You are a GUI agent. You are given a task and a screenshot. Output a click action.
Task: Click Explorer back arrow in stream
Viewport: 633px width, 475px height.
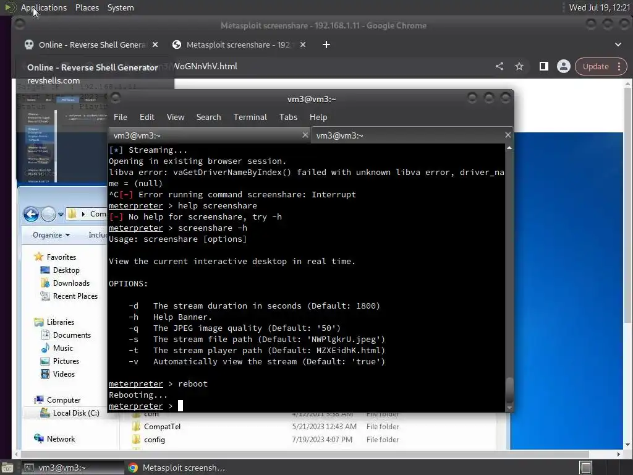pos(31,214)
